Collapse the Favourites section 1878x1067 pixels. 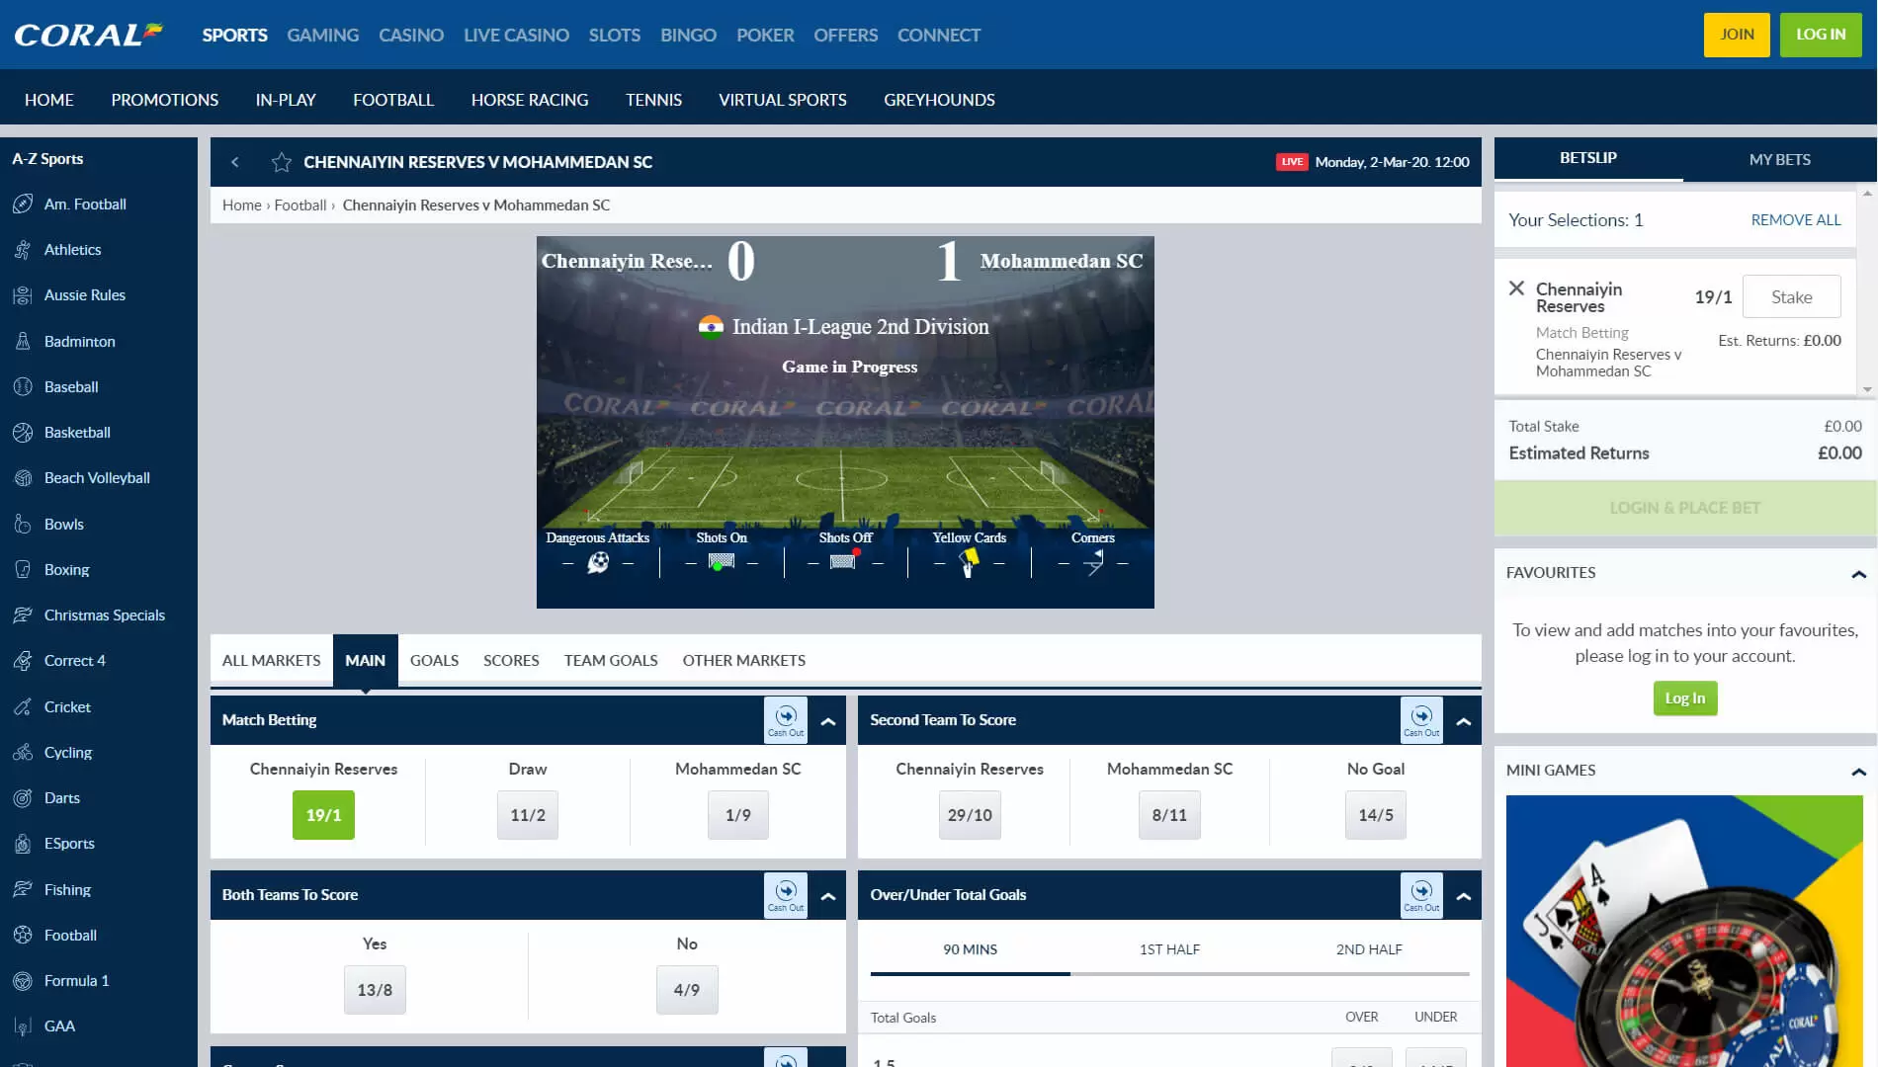(1858, 574)
